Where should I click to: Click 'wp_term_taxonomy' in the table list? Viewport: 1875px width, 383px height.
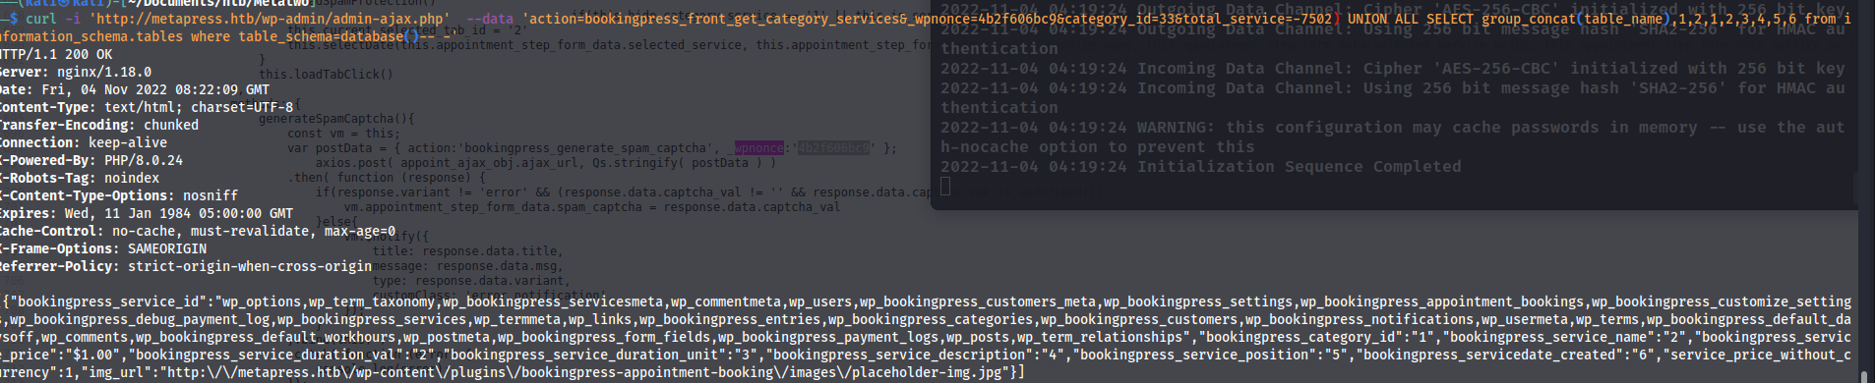point(372,301)
